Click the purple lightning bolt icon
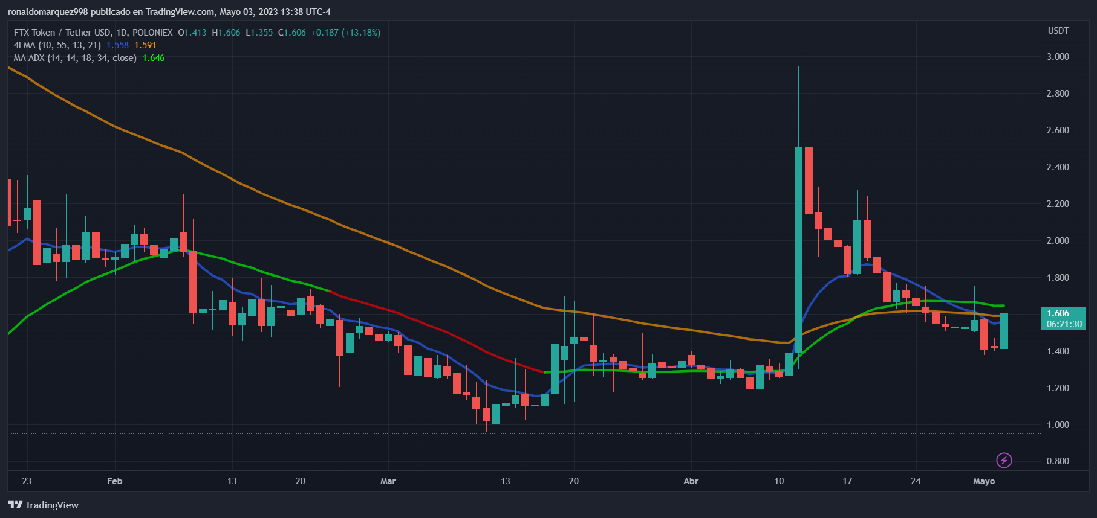 point(1004,461)
